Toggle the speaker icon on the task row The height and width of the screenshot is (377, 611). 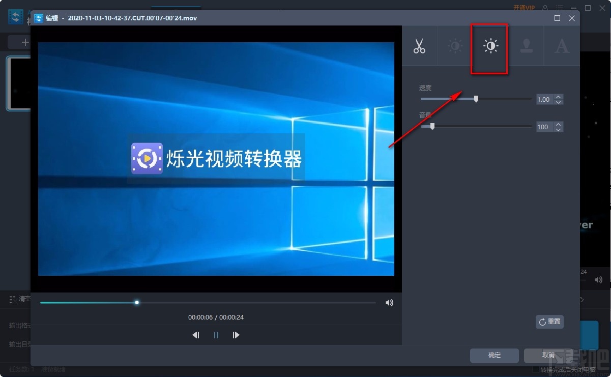pyautogui.click(x=598, y=279)
